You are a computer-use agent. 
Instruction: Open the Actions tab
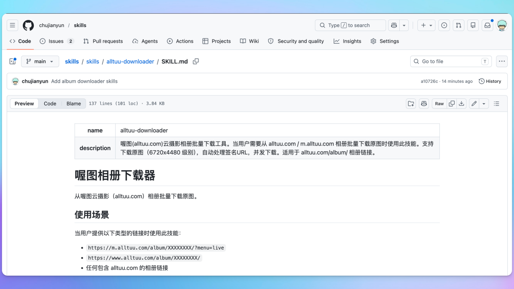click(x=180, y=41)
